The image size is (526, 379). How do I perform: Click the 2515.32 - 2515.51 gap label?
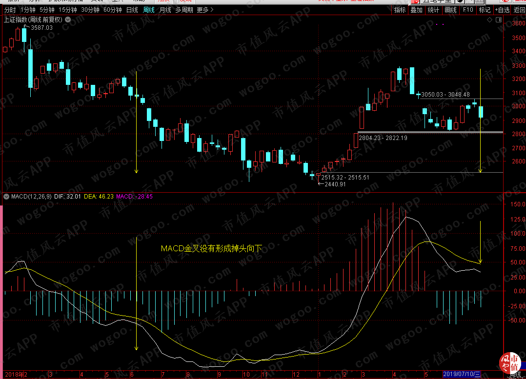coord(345,178)
